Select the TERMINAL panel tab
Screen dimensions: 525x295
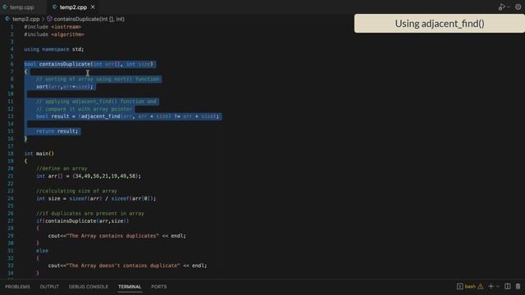click(130, 287)
